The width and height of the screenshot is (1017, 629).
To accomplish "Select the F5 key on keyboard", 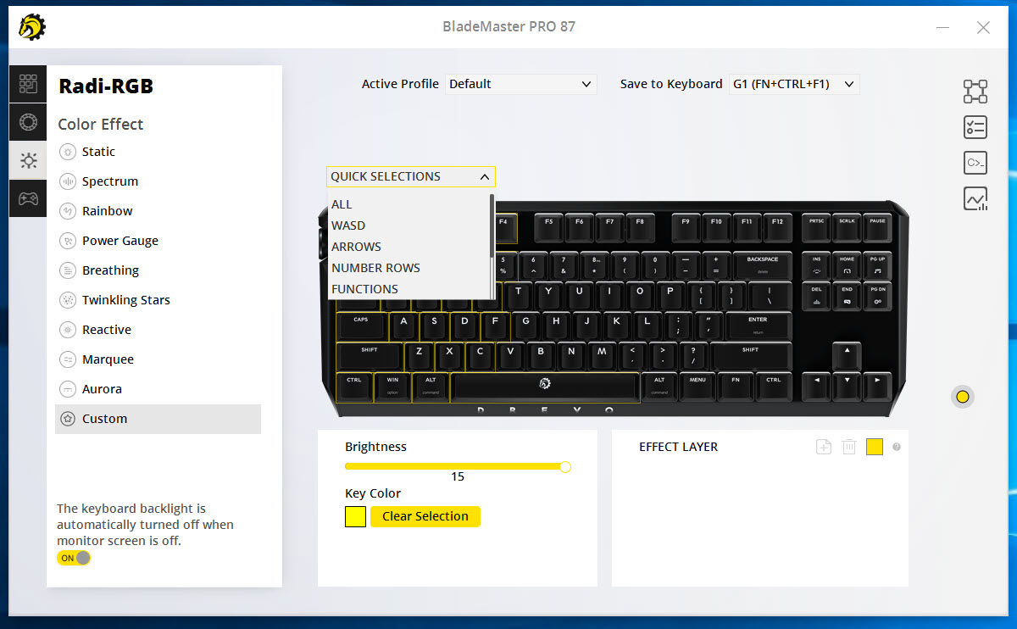I will pyautogui.click(x=548, y=227).
